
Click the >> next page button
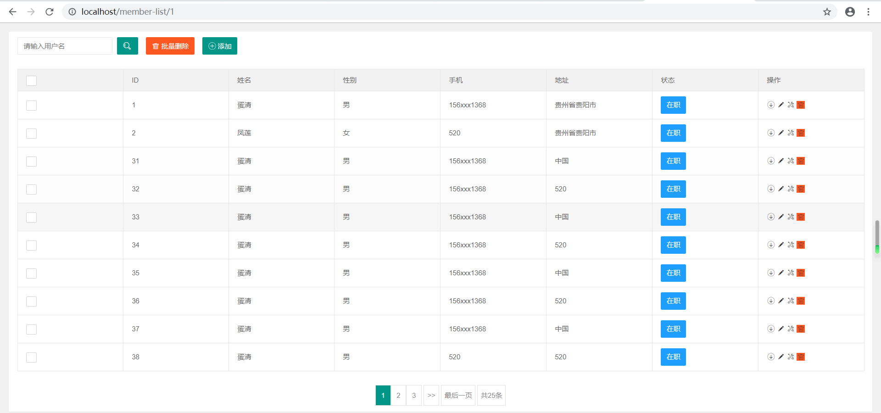click(x=431, y=395)
